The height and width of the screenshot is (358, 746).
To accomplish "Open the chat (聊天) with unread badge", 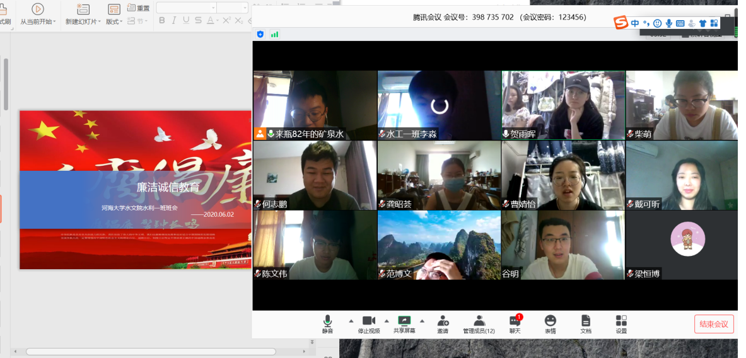I will pyautogui.click(x=515, y=324).
